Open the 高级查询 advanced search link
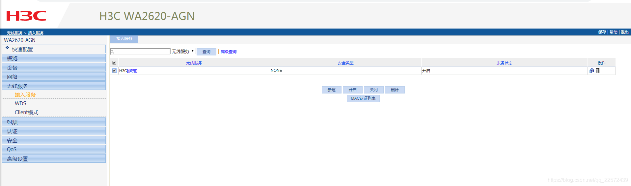Image resolution: width=631 pixels, height=186 pixels. 229,52
